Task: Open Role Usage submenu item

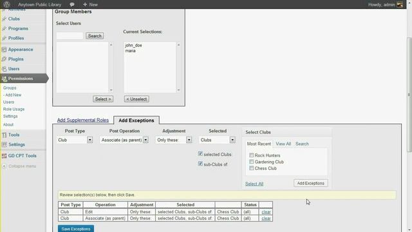Action: point(14,109)
